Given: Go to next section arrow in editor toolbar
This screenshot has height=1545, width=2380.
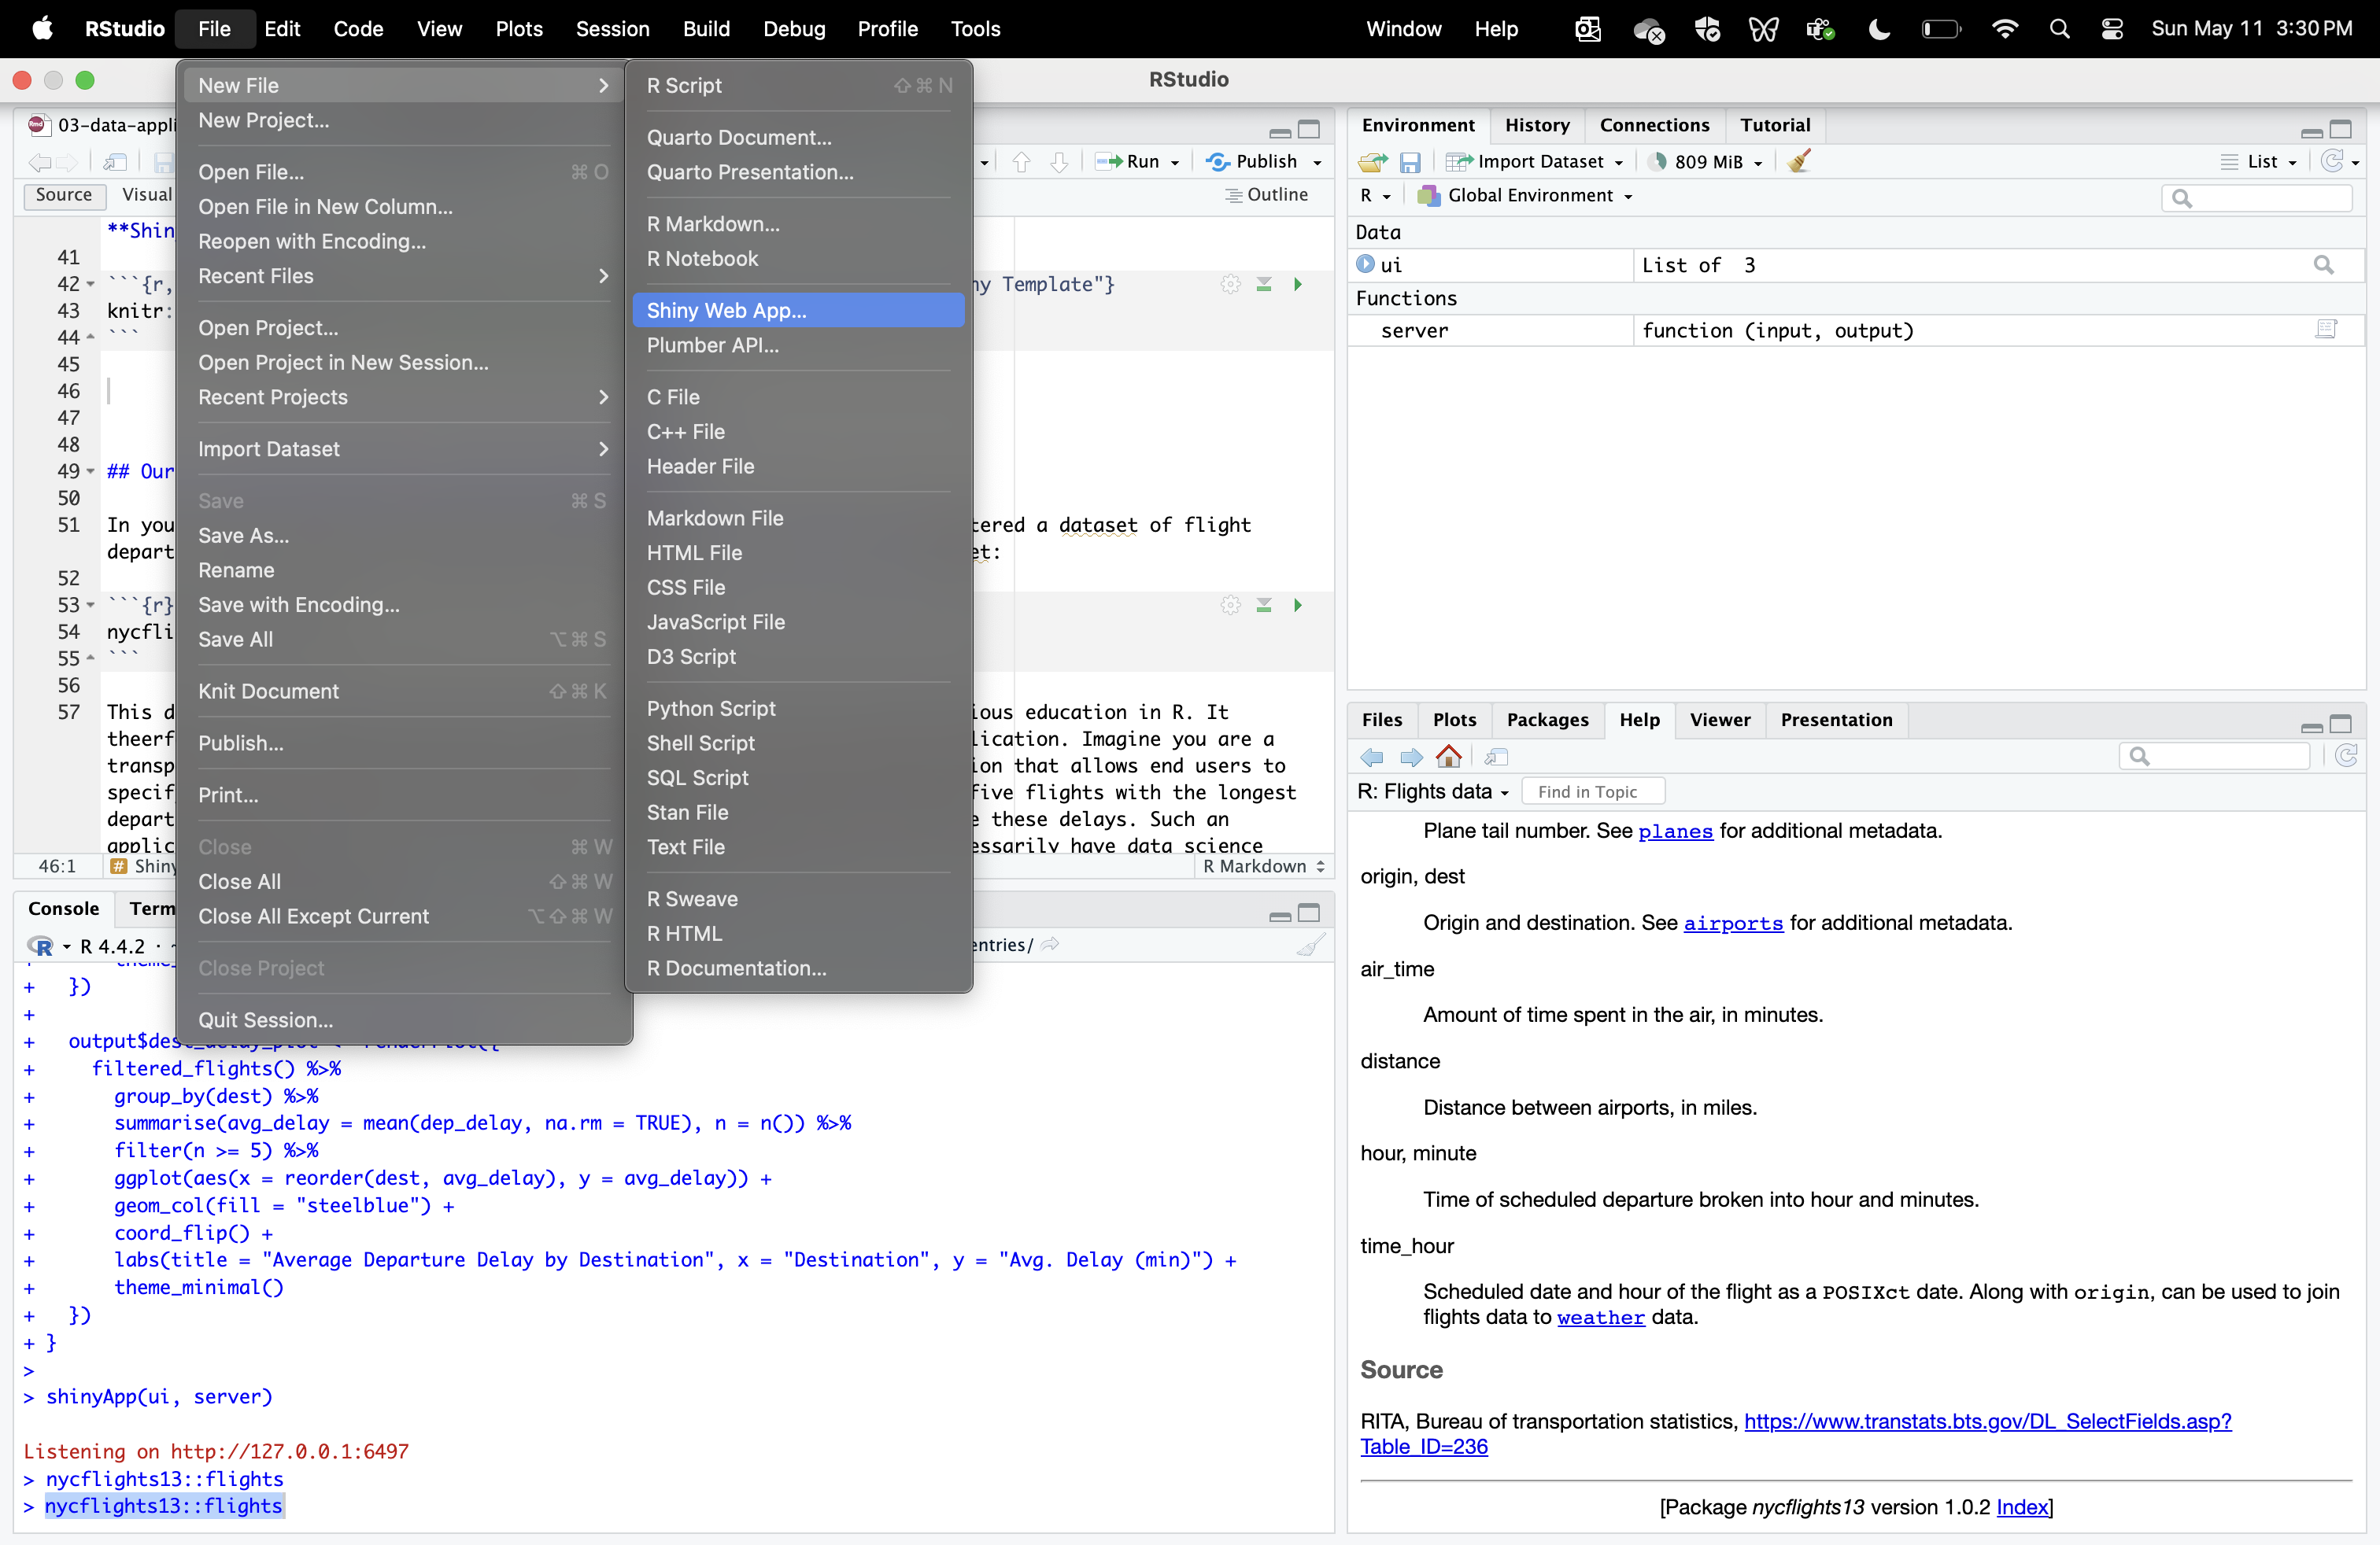Looking at the screenshot, I should pos(1059,162).
